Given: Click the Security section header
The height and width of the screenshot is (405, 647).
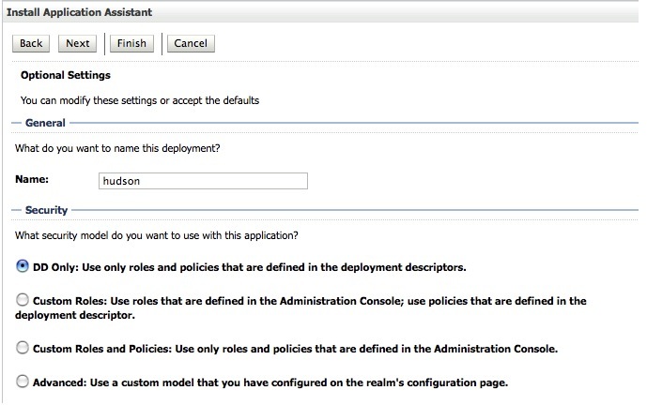Looking at the screenshot, I should [x=46, y=211].
